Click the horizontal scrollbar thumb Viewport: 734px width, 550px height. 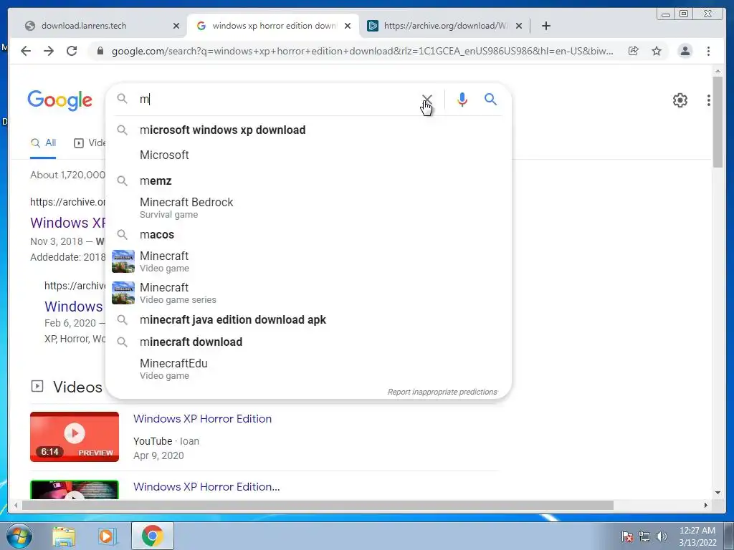(318, 505)
